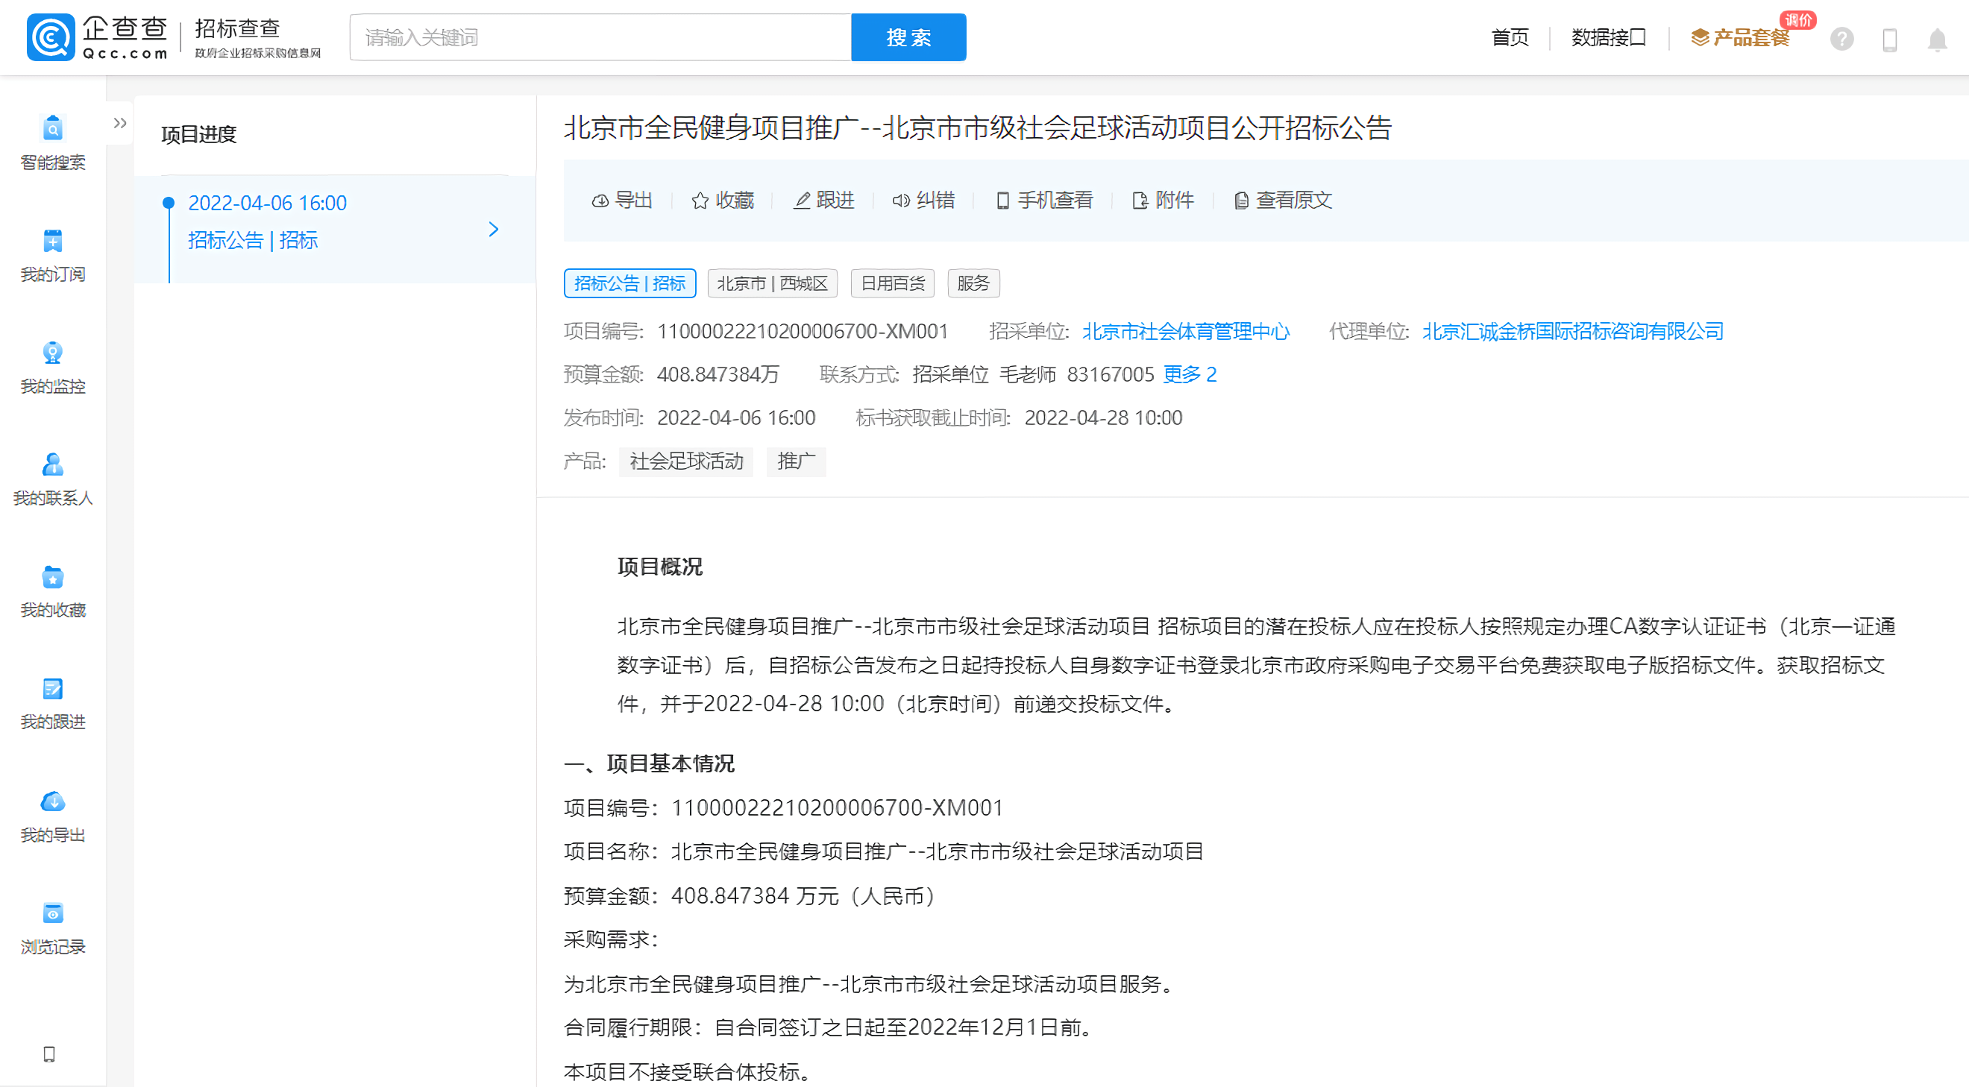
Task: Toggle 收藏 star for this announcement
Action: click(x=722, y=200)
